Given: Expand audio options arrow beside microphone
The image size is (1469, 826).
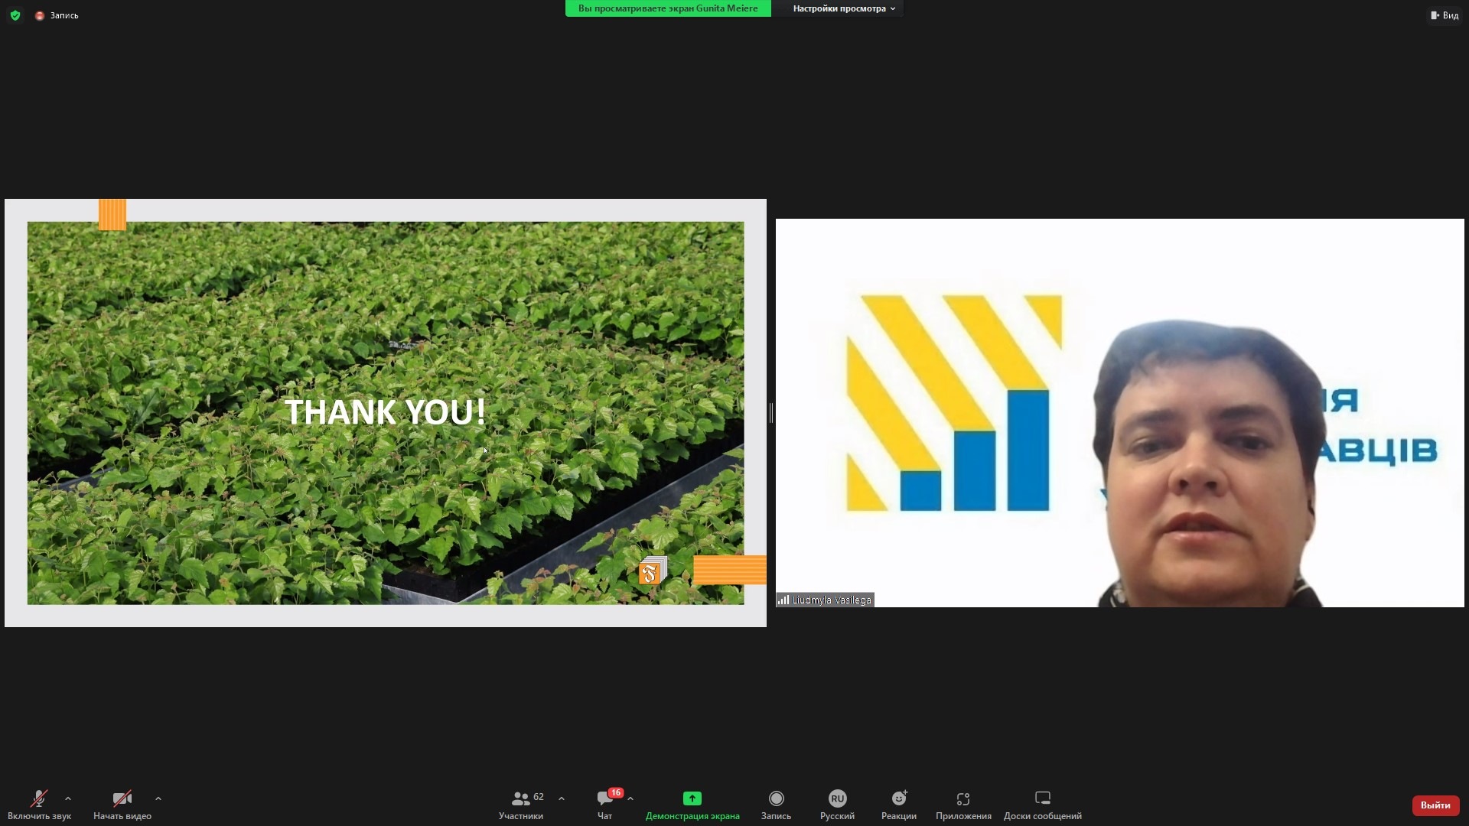Looking at the screenshot, I should (x=68, y=798).
